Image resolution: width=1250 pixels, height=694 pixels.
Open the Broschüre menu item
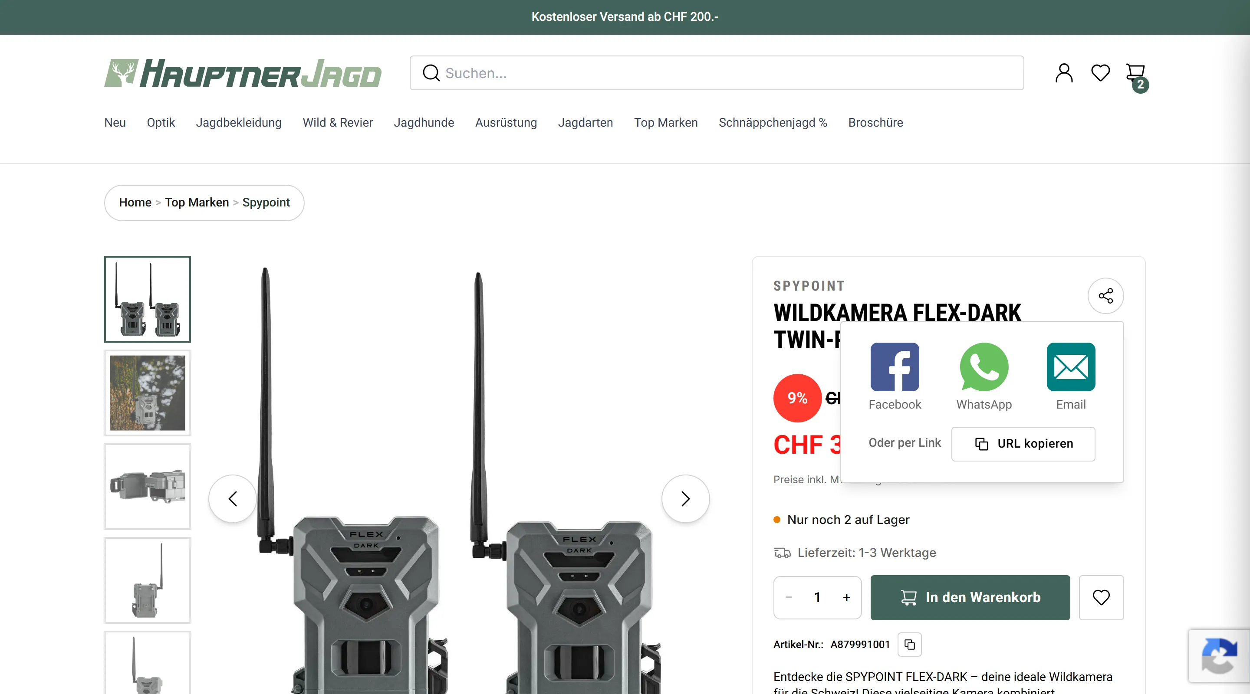(875, 123)
